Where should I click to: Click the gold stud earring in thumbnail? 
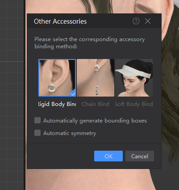point(52,88)
